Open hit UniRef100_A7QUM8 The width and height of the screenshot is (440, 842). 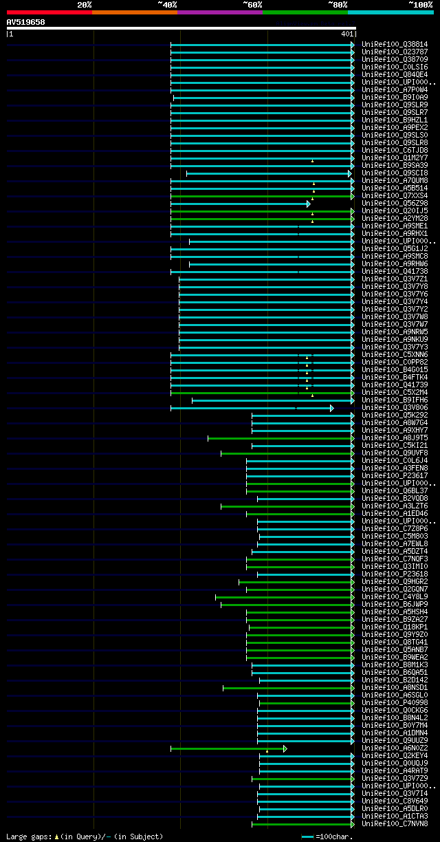click(x=395, y=181)
